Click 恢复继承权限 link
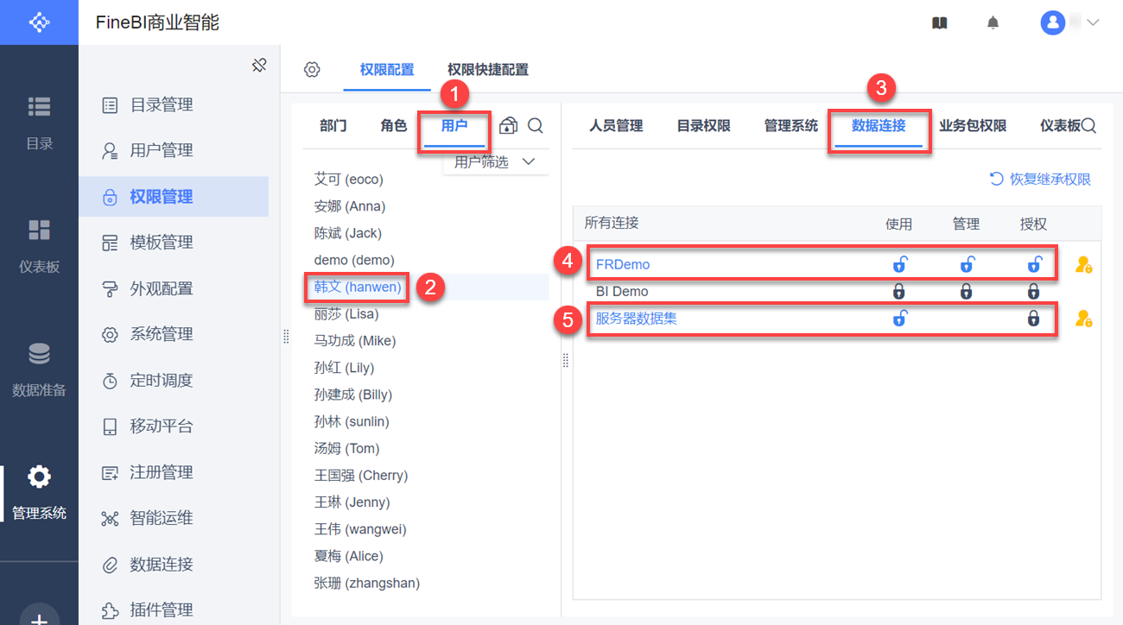Viewport: 1123px width, 625px height. pos(1041,180)
